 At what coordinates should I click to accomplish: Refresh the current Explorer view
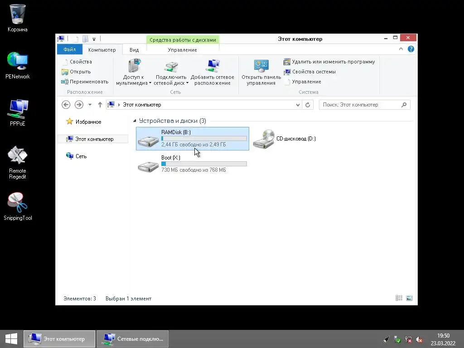(x=308, y=105)
